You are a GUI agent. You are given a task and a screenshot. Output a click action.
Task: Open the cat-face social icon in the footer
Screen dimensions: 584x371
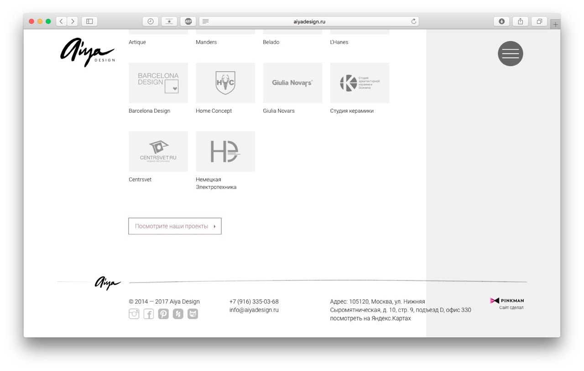(193, 314)
